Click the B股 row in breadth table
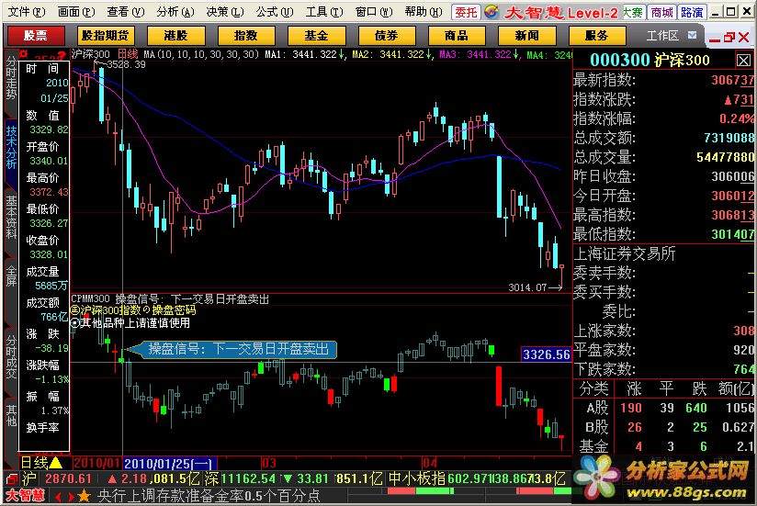 coord(663,427)
